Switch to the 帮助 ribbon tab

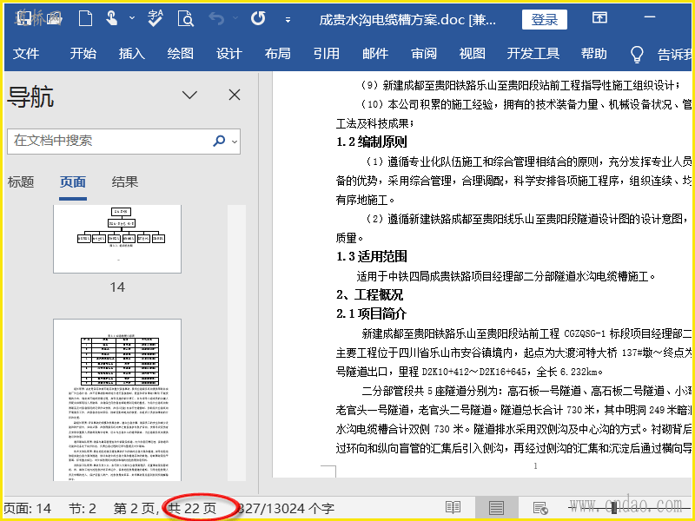[x=594, y=54]
